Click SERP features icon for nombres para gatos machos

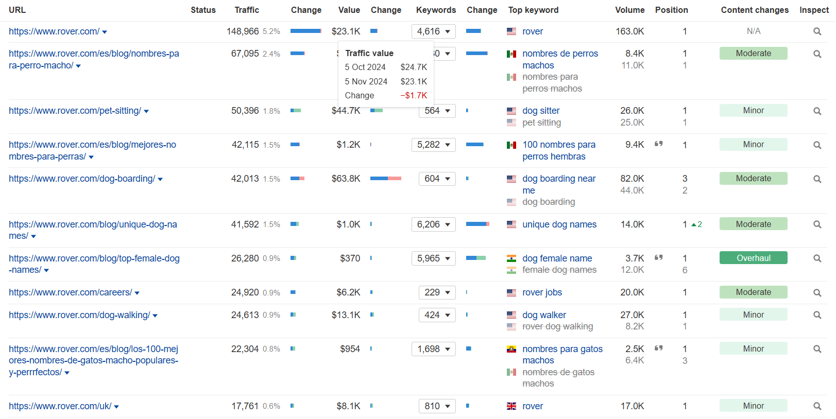coord(658,348)
